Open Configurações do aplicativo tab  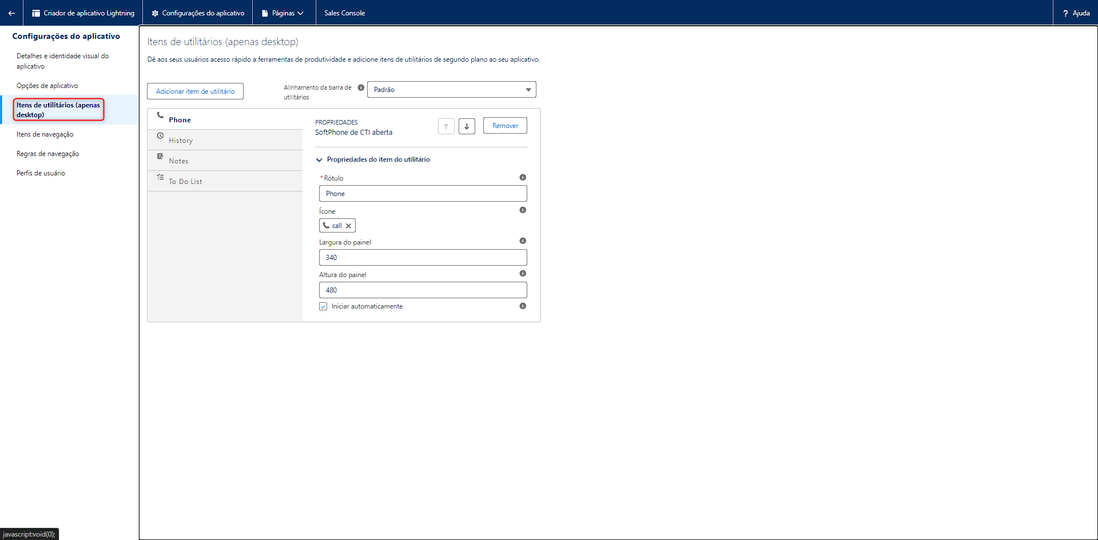(198, 13)
